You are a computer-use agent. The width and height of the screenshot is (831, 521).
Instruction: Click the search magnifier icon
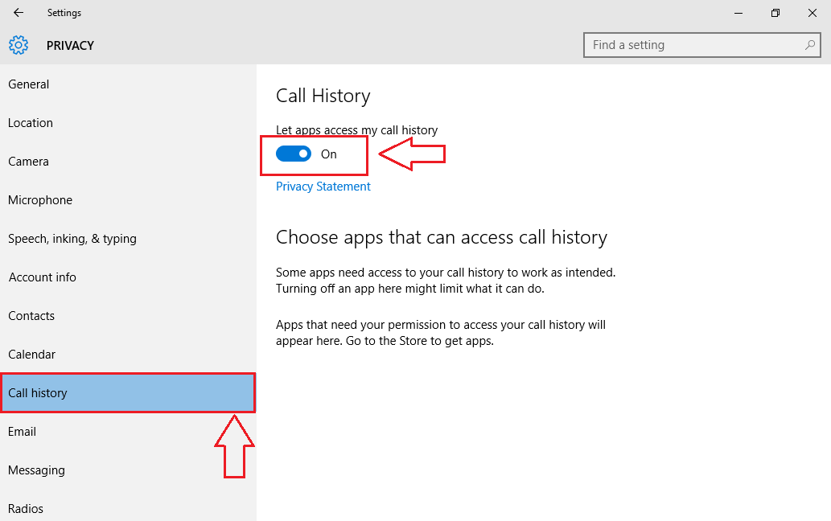point(810,45)
